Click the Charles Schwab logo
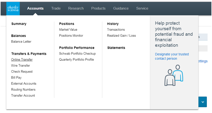The height and width of the screenshot is (113, 212). pyautogui.click(x=13, y=8)
